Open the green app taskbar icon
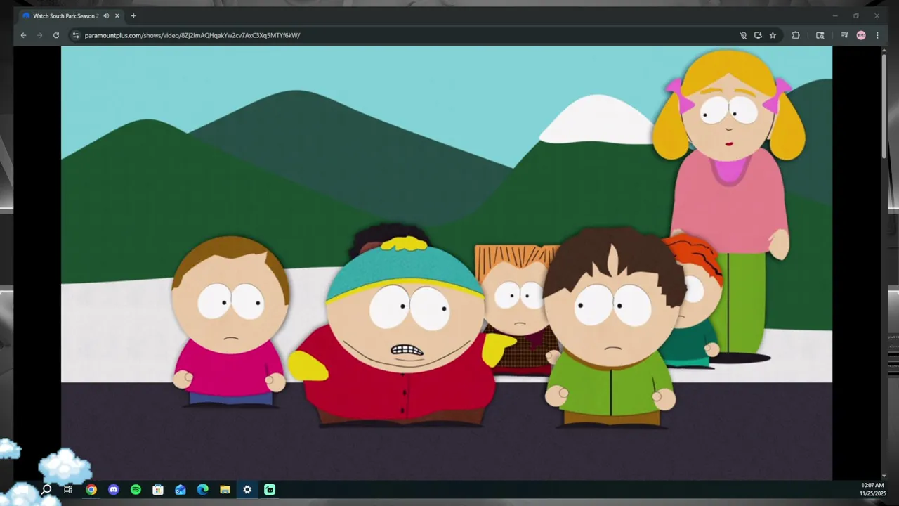This screenshot has width=899, height=506. 270,489
